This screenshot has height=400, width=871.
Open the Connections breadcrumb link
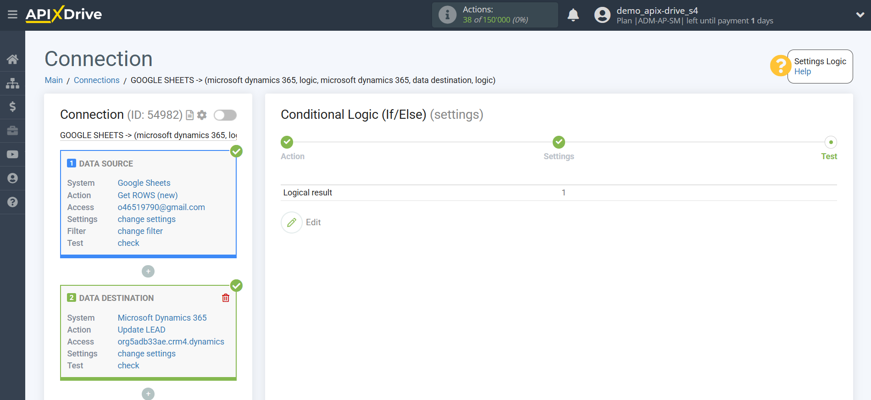[97, 80]
